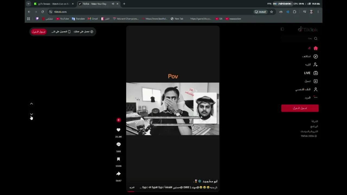Open the Program footer link
Image resolution: width=347 pixels, height=195 pixels.
point(314,126)
